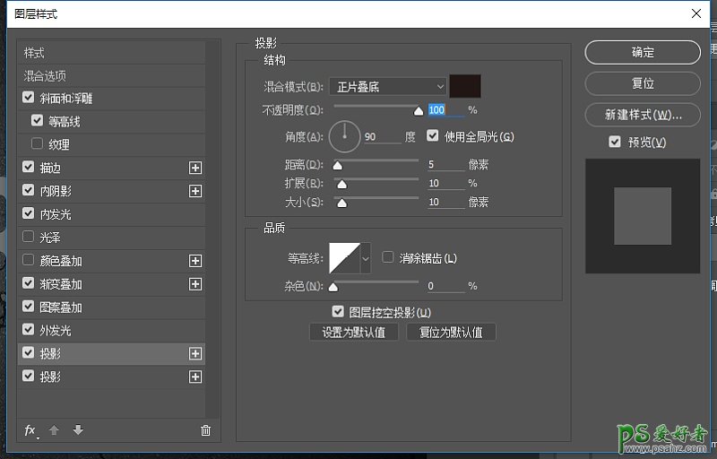This screenshot has width=717, height=459.
Task: Click the 确定 button
Action: (x=643, y=53)
